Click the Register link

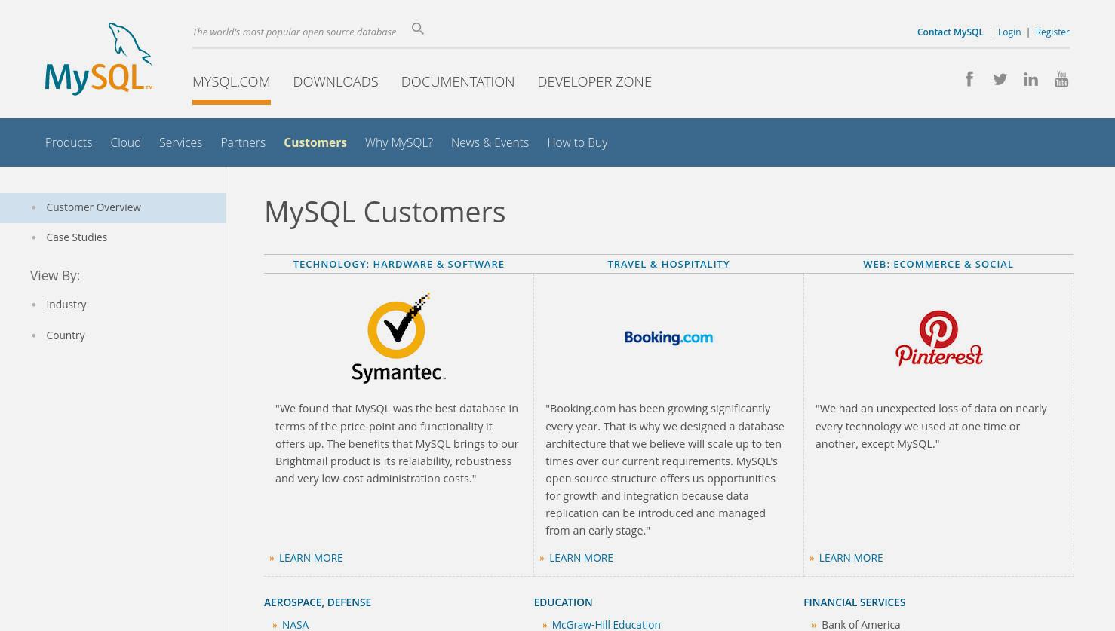point(1052,32)
